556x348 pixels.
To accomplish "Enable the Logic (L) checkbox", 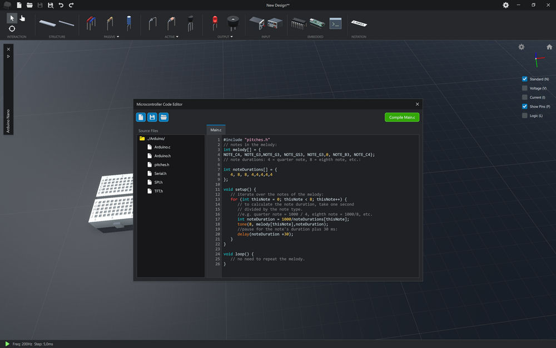I will [x=524, y=115].
